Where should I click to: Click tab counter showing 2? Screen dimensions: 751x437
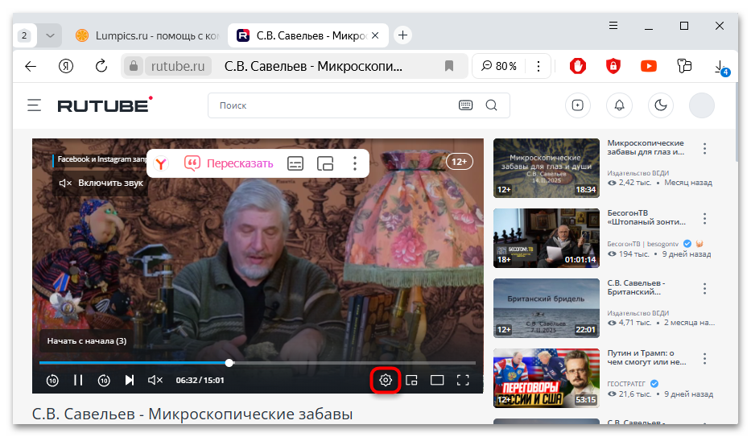tap(24, 35)
